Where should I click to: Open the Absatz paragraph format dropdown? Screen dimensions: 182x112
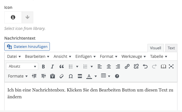coord(22,66)
